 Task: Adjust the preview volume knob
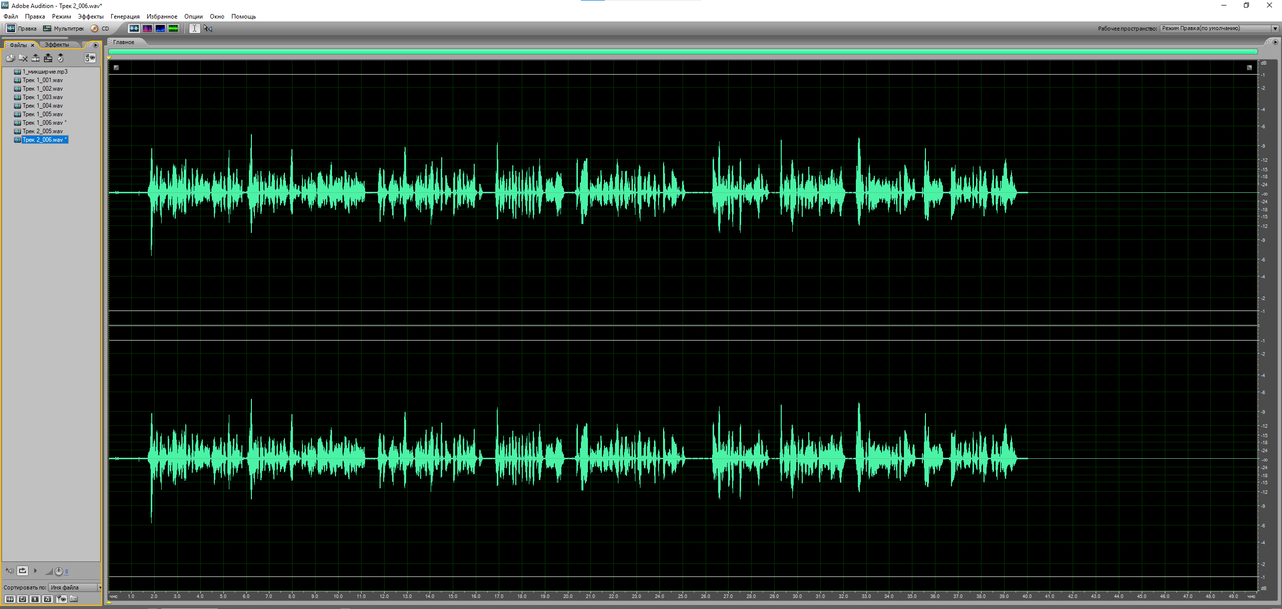point(59,571)
